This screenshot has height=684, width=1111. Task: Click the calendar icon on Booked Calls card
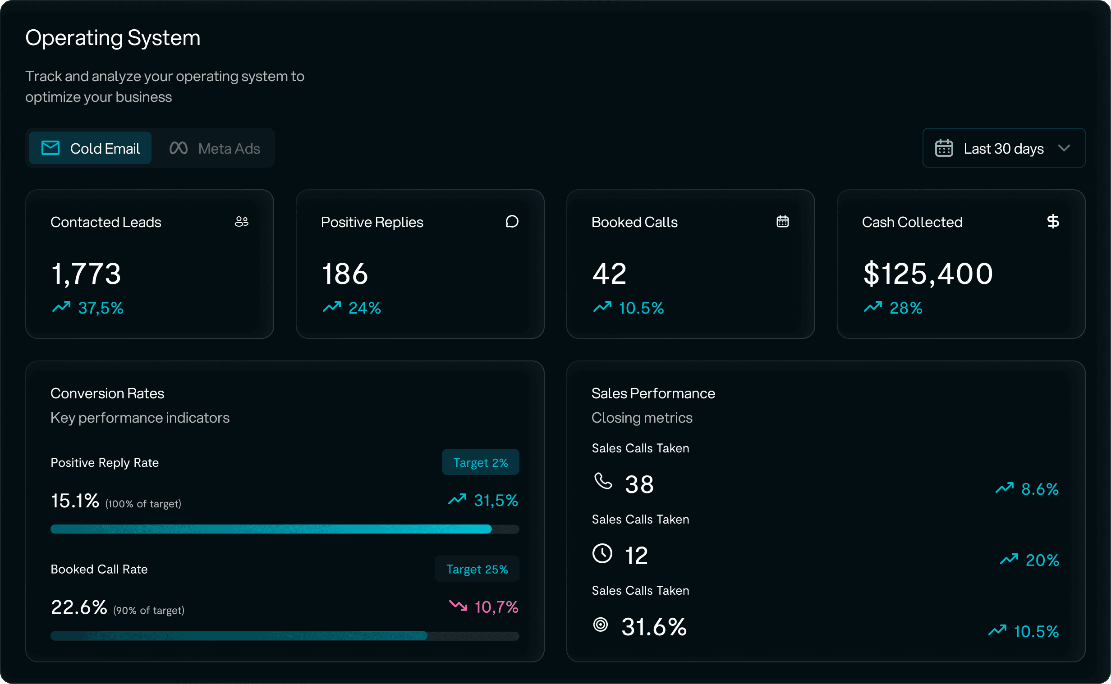click(782, 221)
